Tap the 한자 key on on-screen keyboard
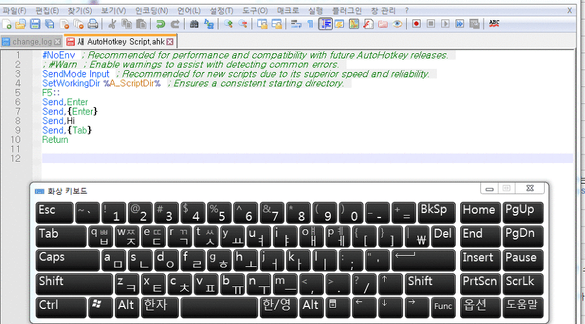Viewport: 585px width, 324px height. pos(160,308)
